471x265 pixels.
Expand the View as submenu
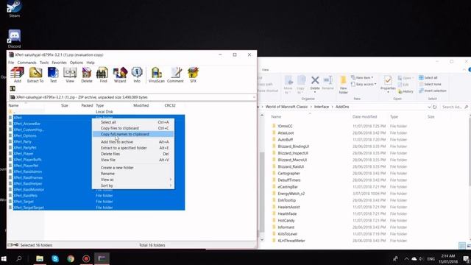click(133, 180)
